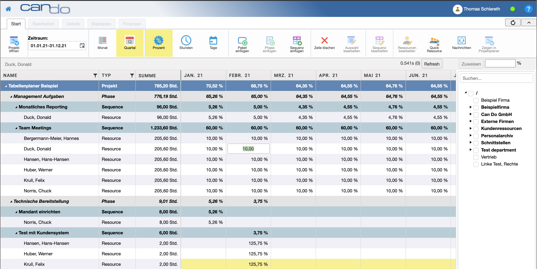Screen dimensions: 537x269
Task: Open Thomas Schlereth user avatar
Action: coord(457,9)
